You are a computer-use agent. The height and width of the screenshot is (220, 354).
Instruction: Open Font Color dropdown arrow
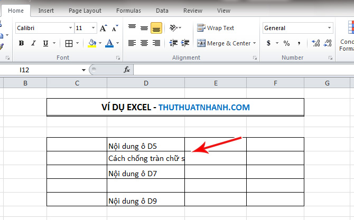[118, 43]
